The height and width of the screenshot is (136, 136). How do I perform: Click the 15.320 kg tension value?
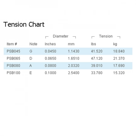(x=119, y=73)
